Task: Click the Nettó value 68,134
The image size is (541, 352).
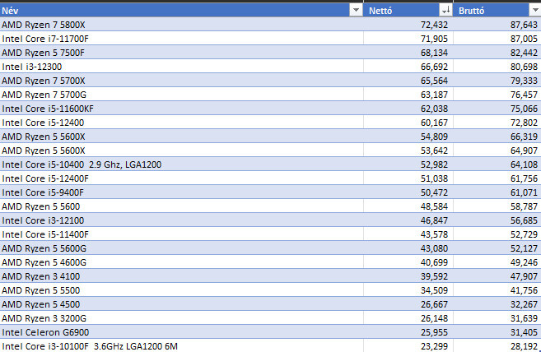Action: 434,53
